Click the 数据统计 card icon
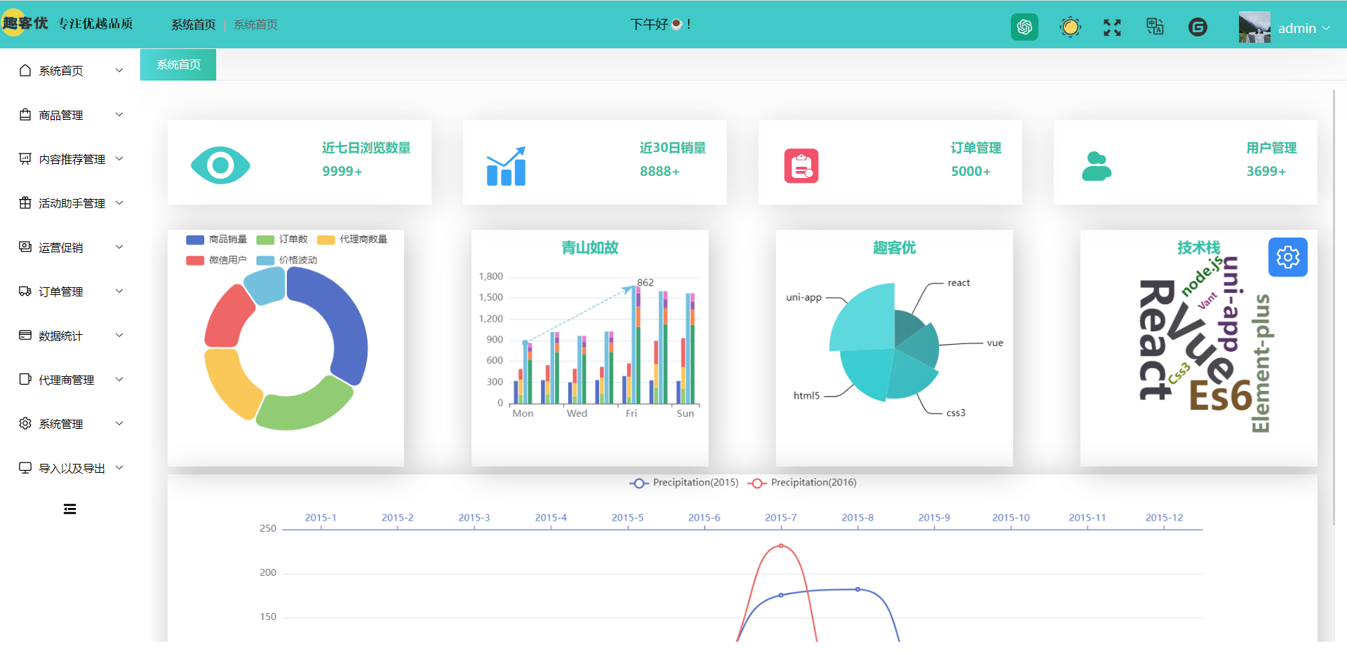1347x653 pixels. point(25,335)
